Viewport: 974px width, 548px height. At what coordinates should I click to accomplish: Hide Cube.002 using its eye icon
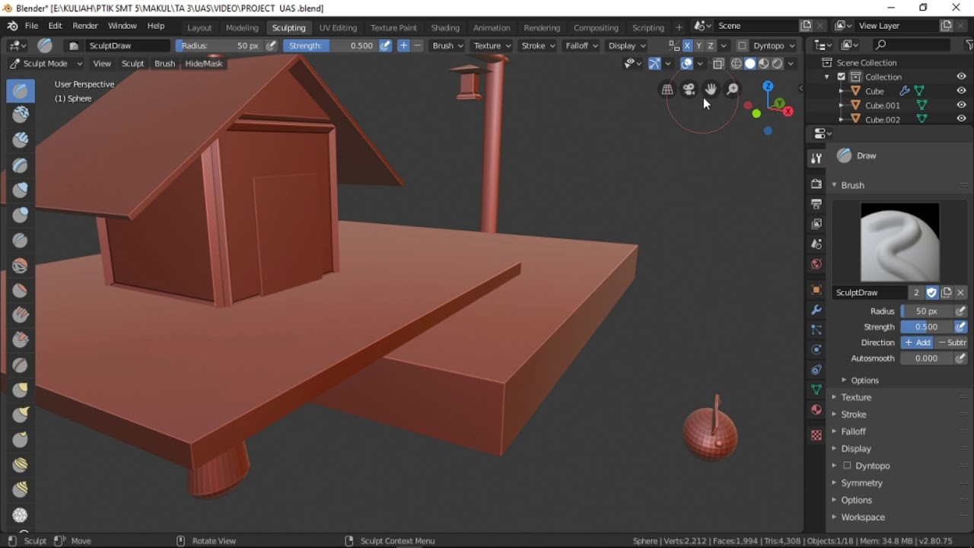[x=962, y=119]
